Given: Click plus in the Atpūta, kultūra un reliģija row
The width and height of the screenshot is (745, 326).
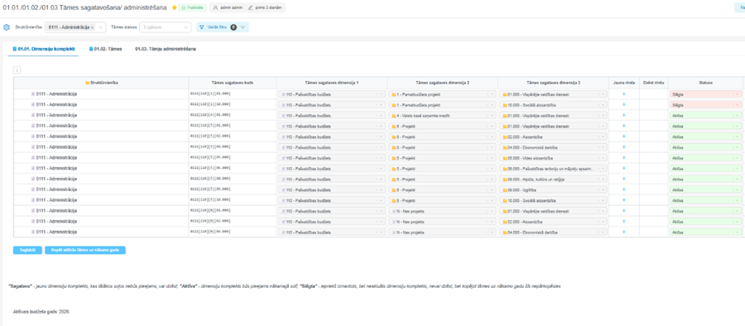Looking at the screenshot, I should (624, 179).
